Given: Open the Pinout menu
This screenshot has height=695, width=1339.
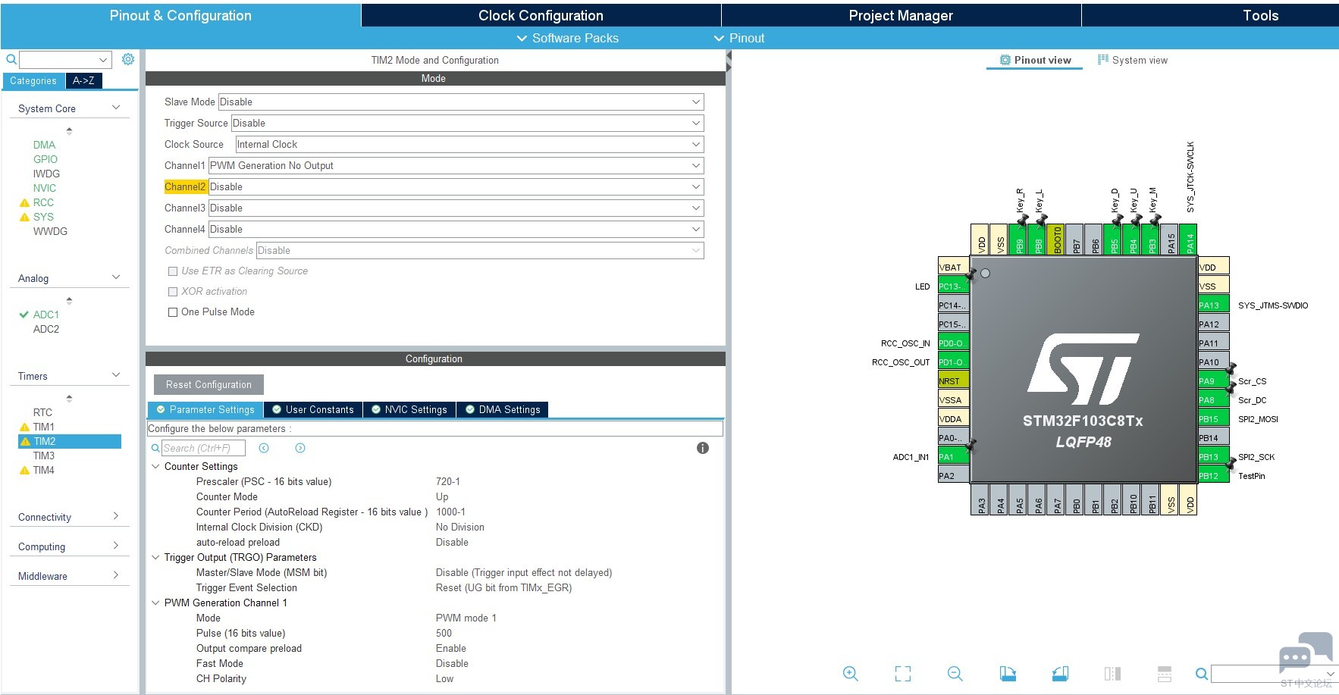Looking at the screenshot, I should click(739, 38).
